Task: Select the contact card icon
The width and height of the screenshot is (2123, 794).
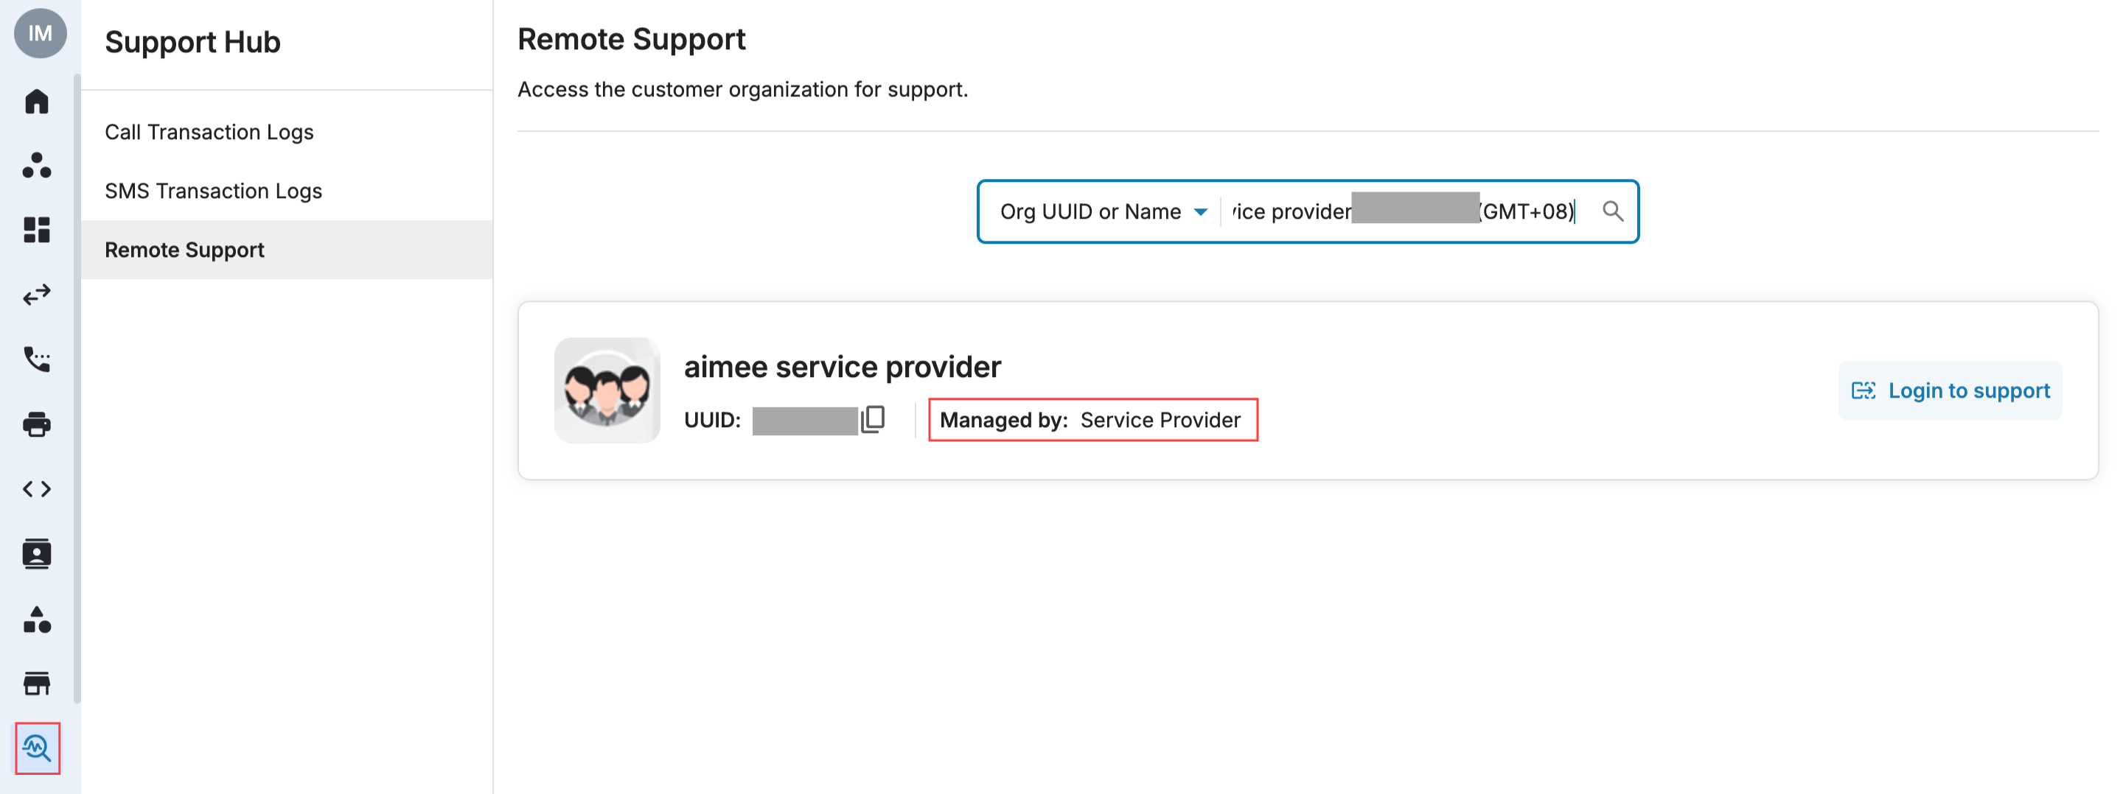Action: (x=37, y=555)
